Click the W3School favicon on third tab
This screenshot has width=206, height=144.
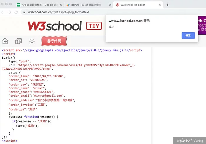[117, 5]
